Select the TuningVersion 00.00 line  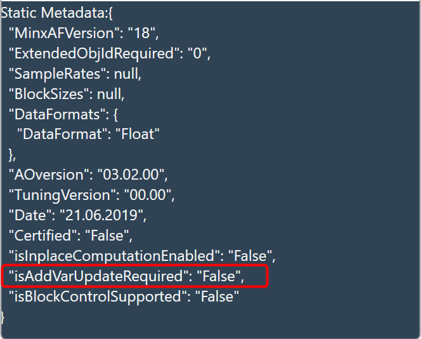[91, 195]
